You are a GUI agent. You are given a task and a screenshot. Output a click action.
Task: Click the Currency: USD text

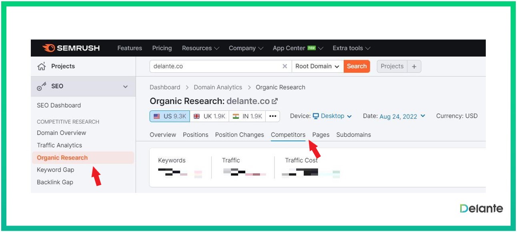457,116
